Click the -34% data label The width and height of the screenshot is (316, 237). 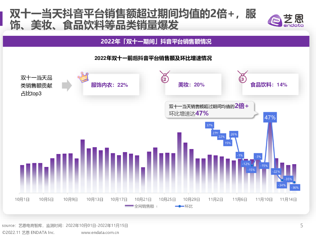[282, 185]
